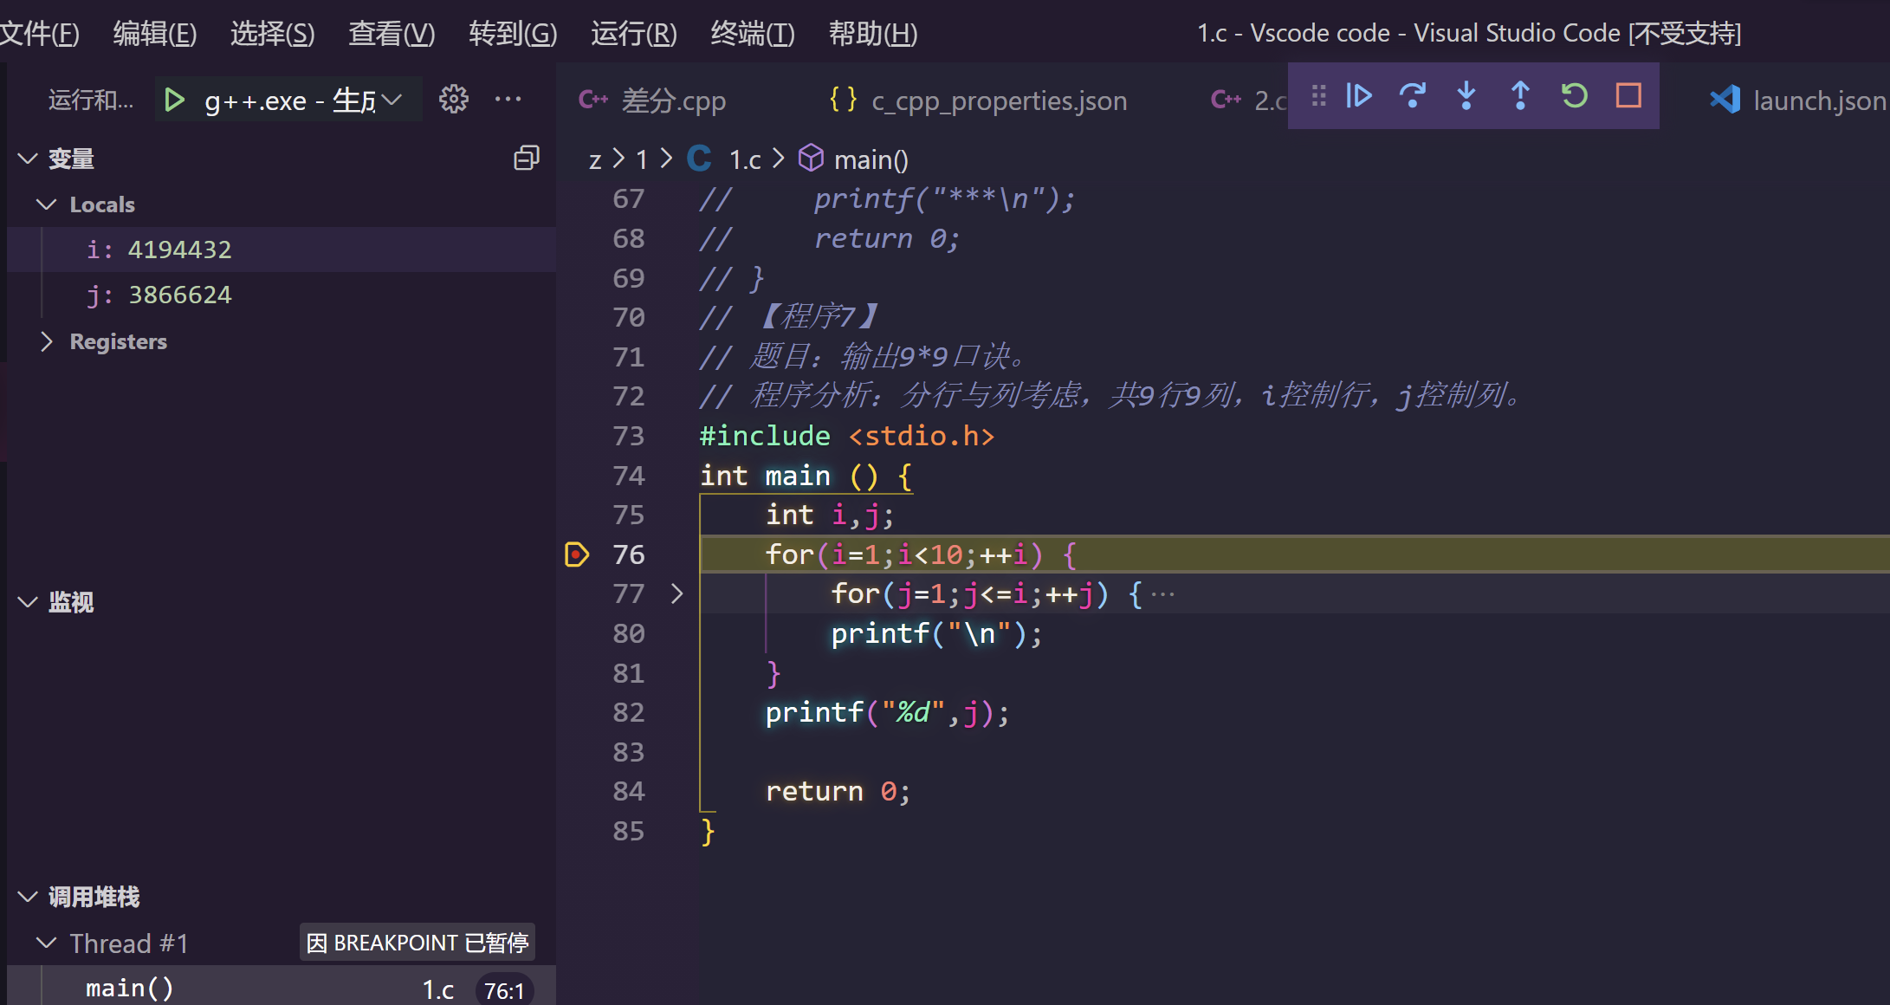
Task: Expand the Registers section
Action: [x=48, y=341]
